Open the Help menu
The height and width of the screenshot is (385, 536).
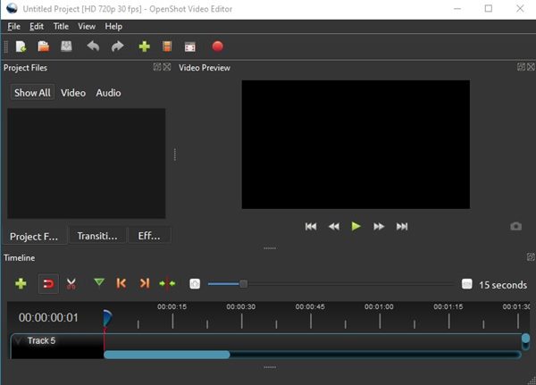pos(113,26)
